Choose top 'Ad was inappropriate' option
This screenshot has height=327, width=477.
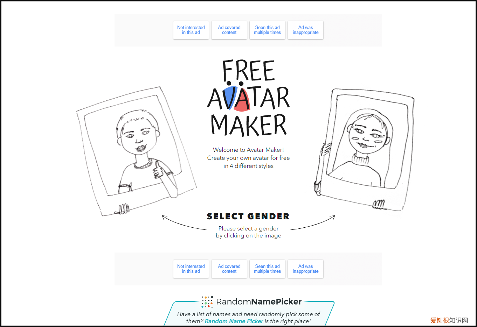[x=305, y=30]
